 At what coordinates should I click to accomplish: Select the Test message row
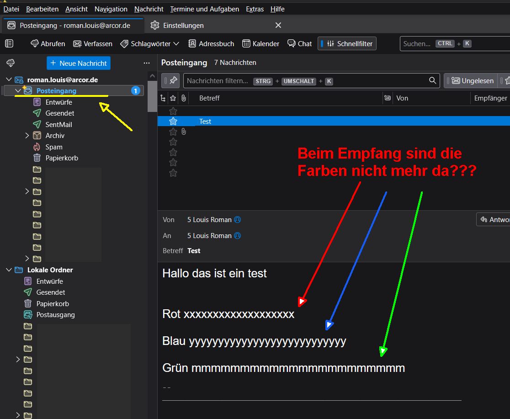coord(334,121)
